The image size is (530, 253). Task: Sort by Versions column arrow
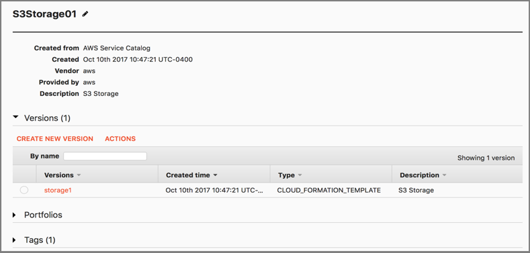click(79, 176)
